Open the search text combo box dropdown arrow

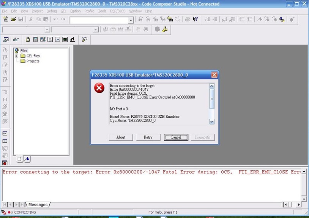click(x=131, y=20)
